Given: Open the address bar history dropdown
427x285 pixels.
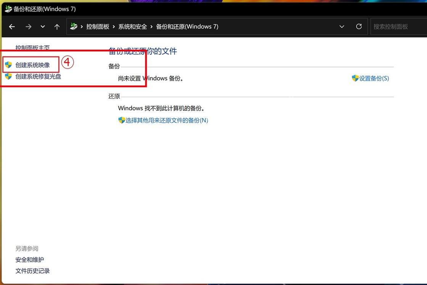Looking at the screenshot, I should click(342, 27).
